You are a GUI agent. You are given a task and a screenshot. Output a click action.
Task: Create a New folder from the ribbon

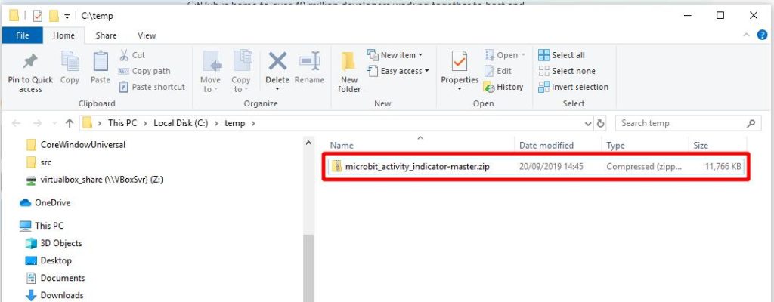tap(349, 72)
